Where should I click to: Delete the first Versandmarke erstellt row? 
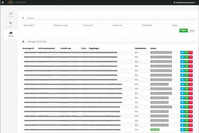[191, 84]
